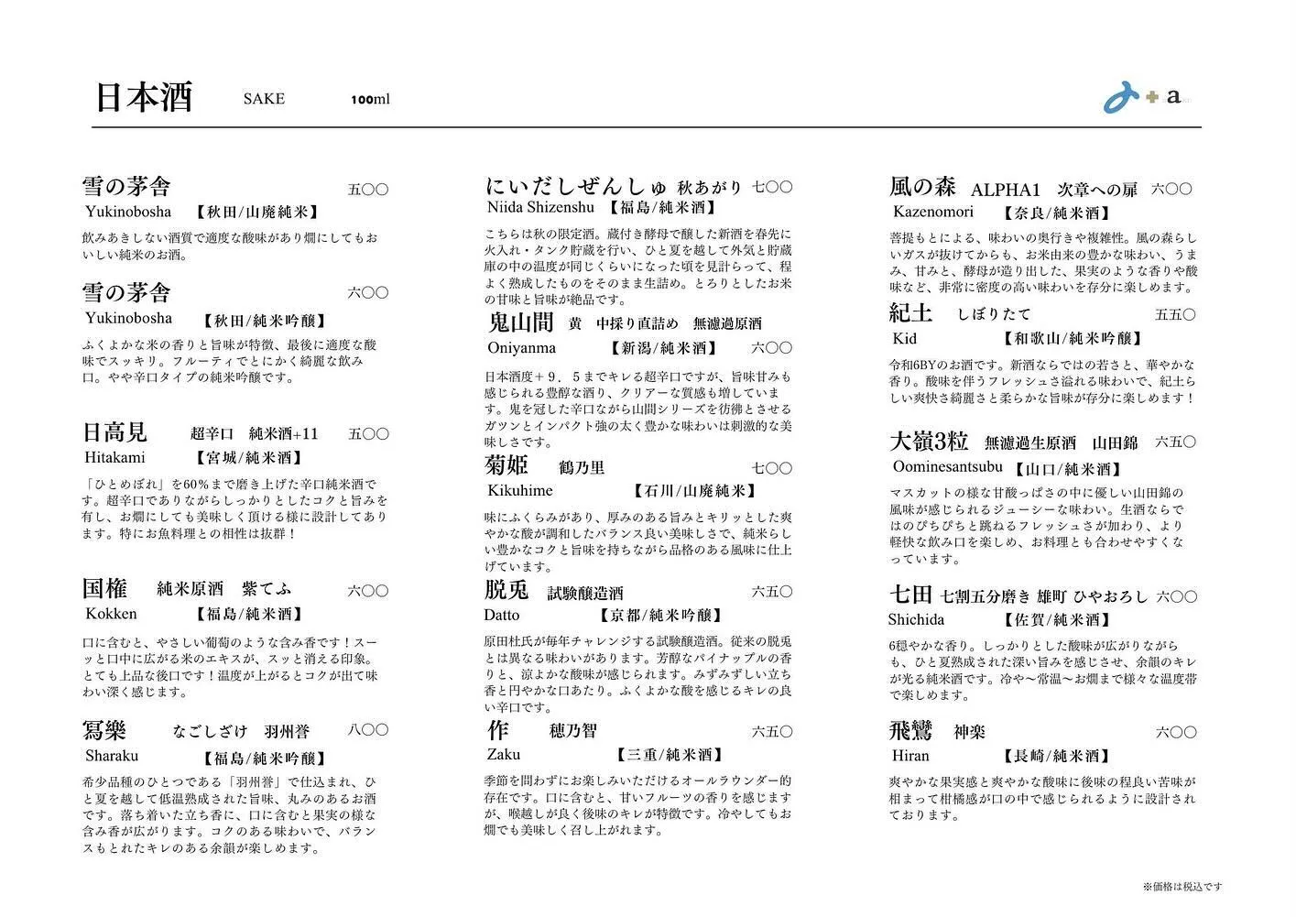Image resolution: width=1296 pixels, height=917 pixels.
Task: Click the SAKE label in header
Action: click(x=264, y=99)
